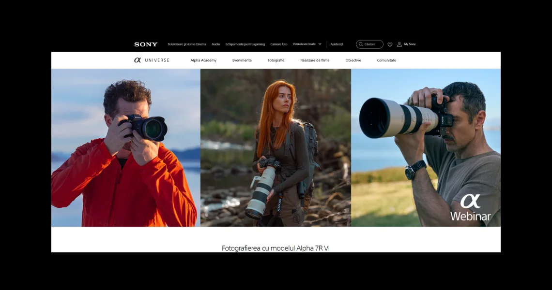Viewport: 552px width, 290px height.
Task: Go to Asistență page
Action: 337,44
